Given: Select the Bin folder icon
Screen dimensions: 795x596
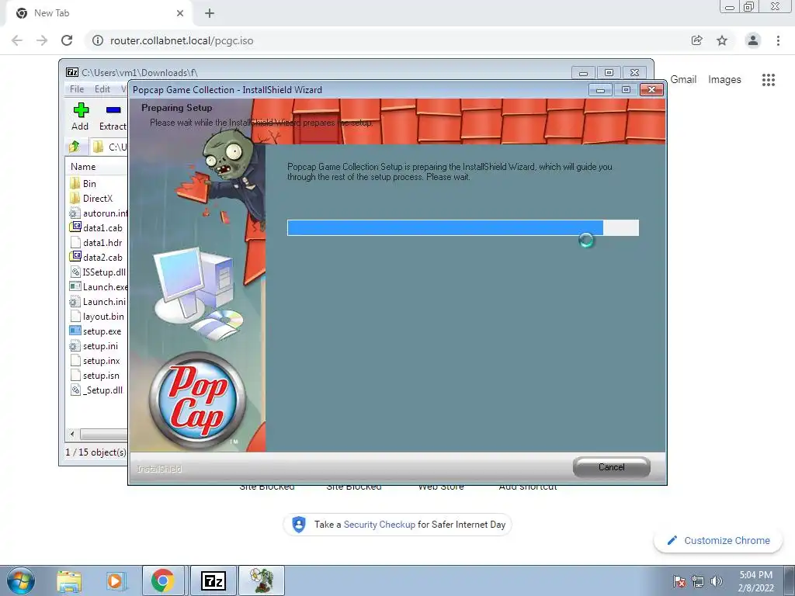Looking at the screenshot, I should pyautogui.click(x=75, y=183).
